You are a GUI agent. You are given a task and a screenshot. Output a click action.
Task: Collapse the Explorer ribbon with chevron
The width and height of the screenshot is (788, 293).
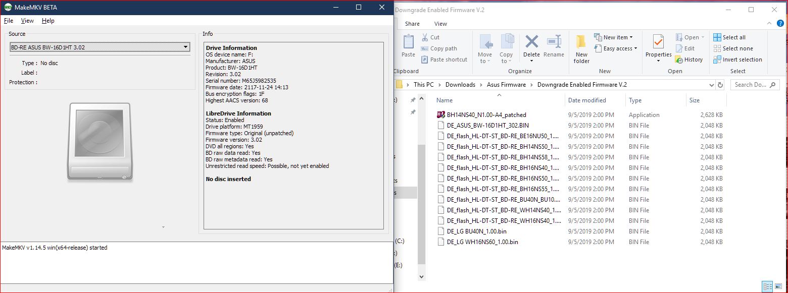click(x=768, y=24)
